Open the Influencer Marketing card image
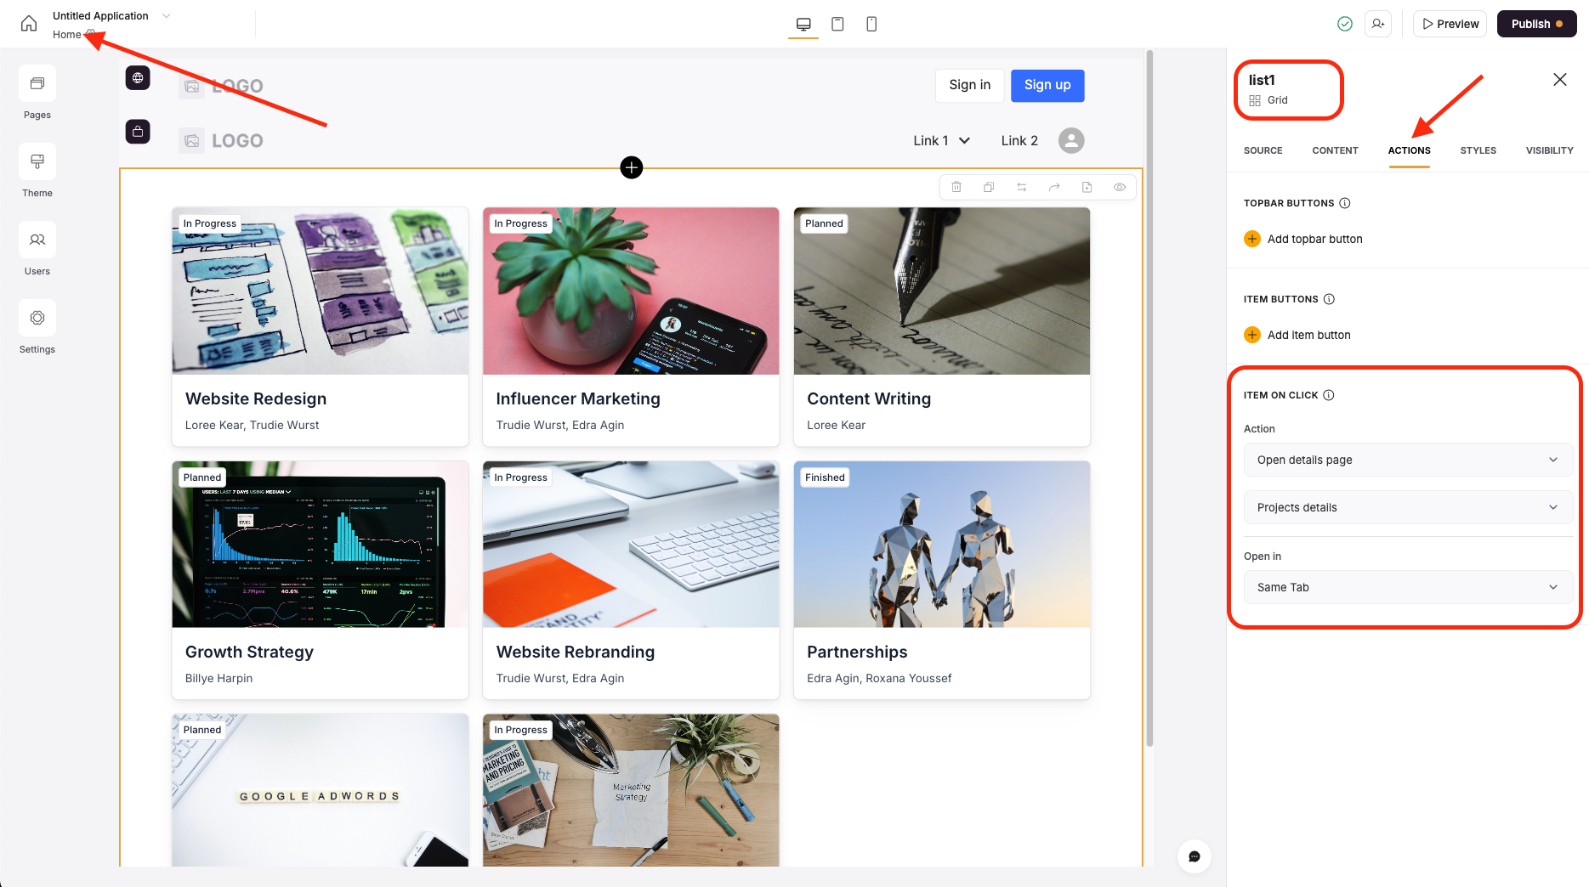The height and width of the screenshot is (887, 1589). click(631, 291)
